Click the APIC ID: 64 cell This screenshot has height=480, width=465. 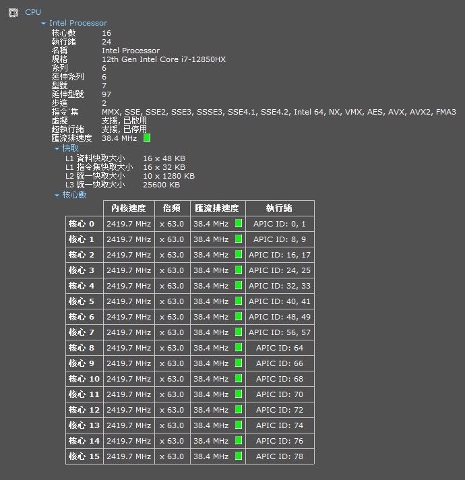click(280, 348)
